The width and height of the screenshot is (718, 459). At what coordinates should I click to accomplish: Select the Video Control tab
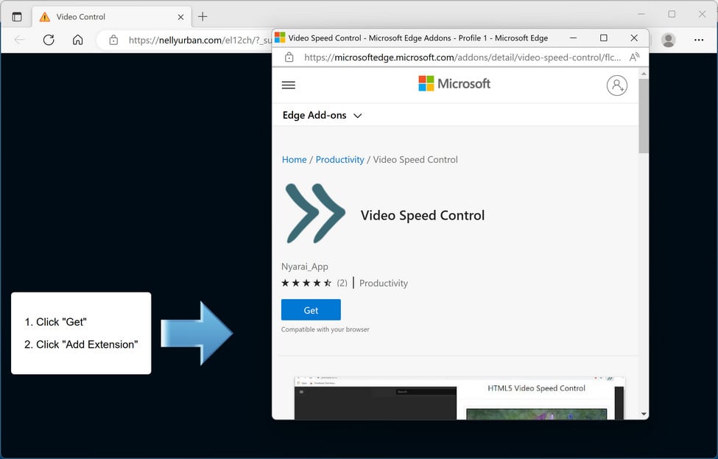[112, 17]
